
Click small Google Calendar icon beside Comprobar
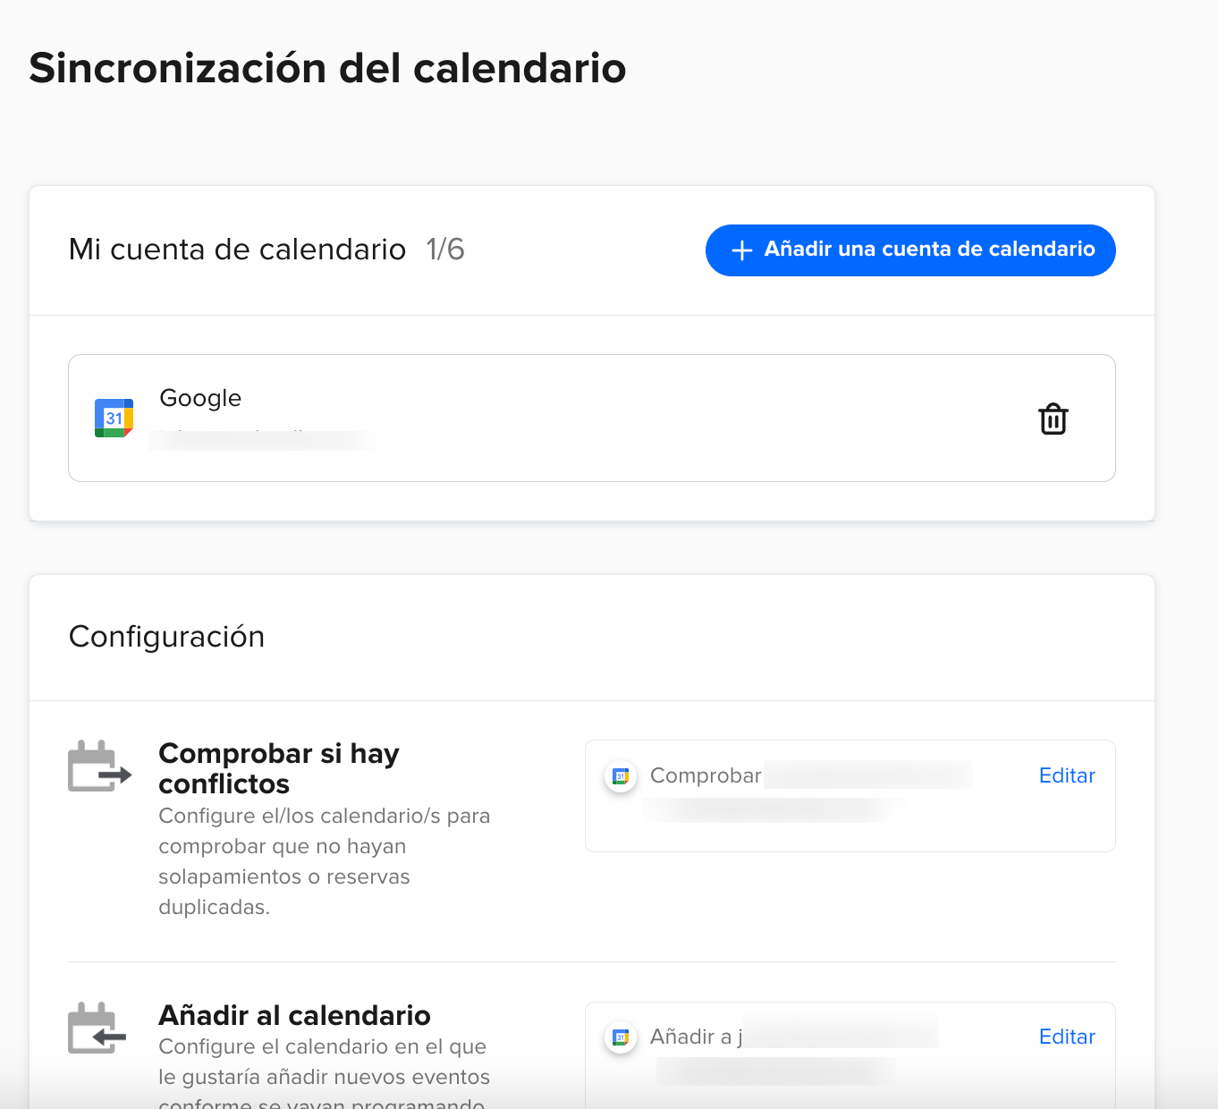tap(621, 776)
